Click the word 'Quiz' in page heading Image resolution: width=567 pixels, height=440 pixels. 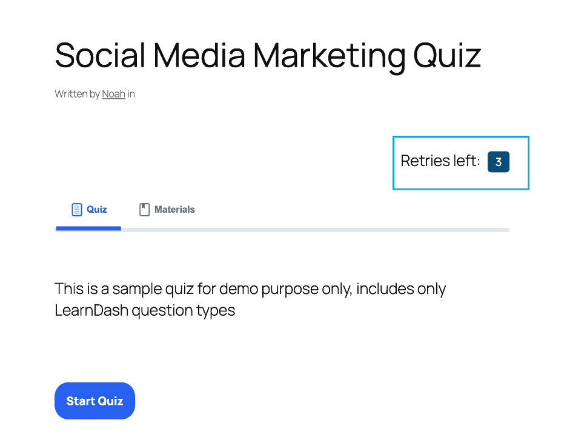(447, 55)
